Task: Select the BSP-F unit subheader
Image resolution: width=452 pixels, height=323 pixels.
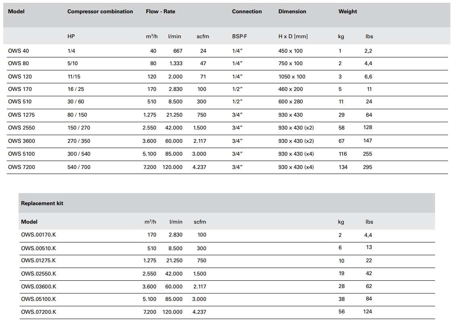Action: 240,36
